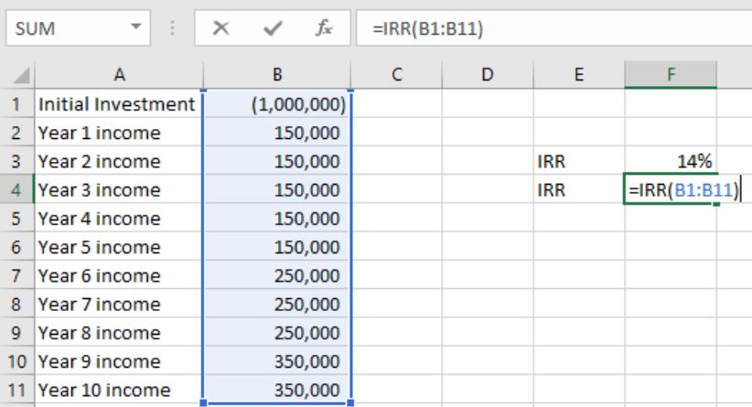The width and height of the screenshot is (752, 407).
Task: Click the 150,000 value beside Year 2 income
Action: (277, 161)
